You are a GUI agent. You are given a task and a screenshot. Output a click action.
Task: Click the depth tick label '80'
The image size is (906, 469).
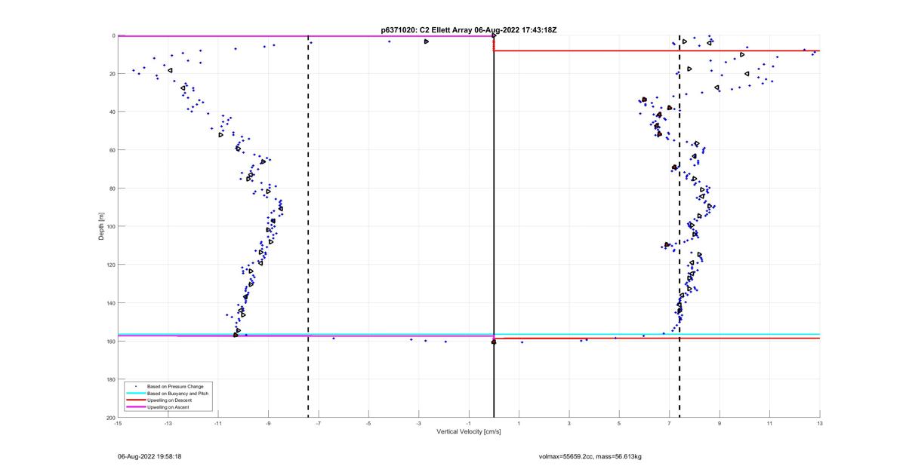(112, 189)
